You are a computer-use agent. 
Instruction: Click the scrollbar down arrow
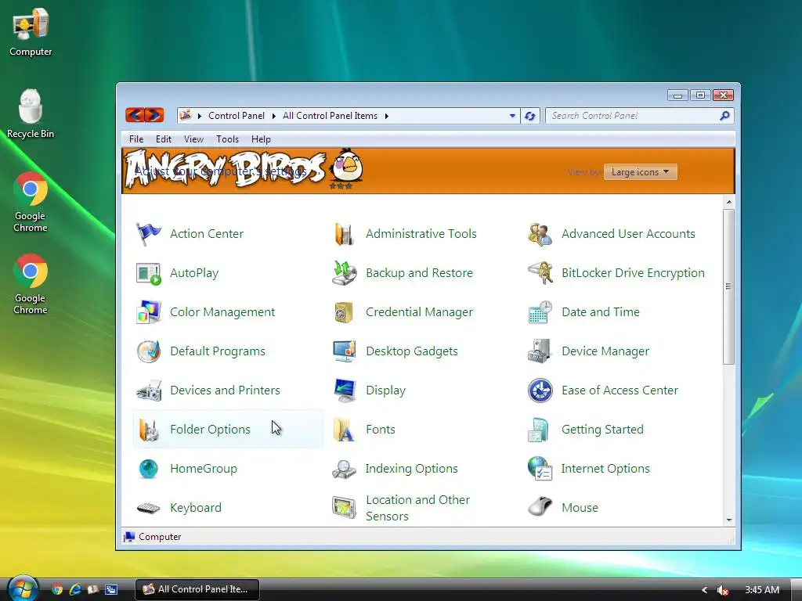pyautogui.click(x=729, y=520)
